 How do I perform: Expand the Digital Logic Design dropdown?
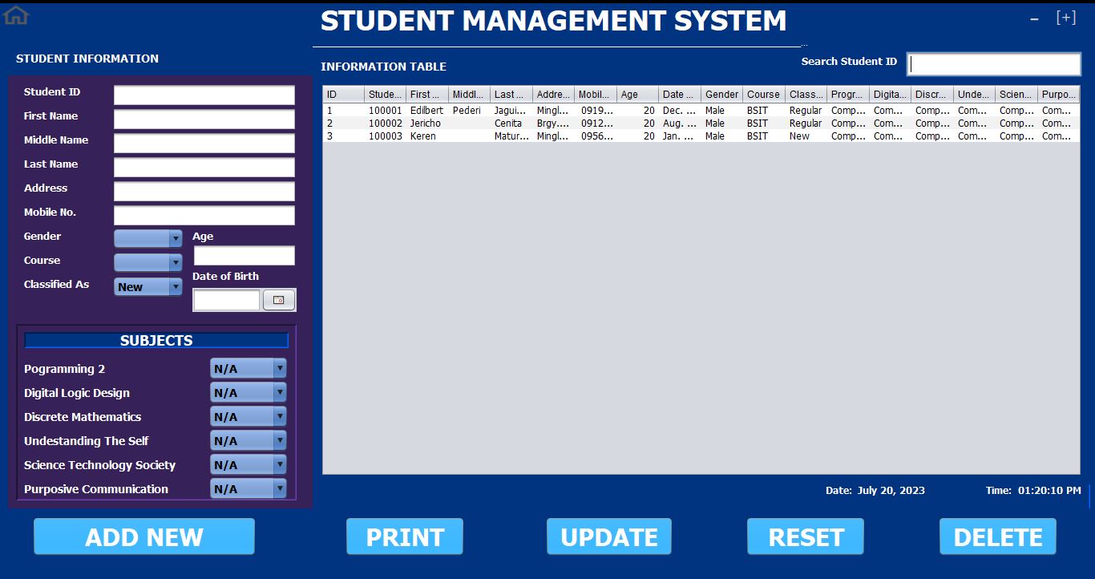tap(248, 393)
